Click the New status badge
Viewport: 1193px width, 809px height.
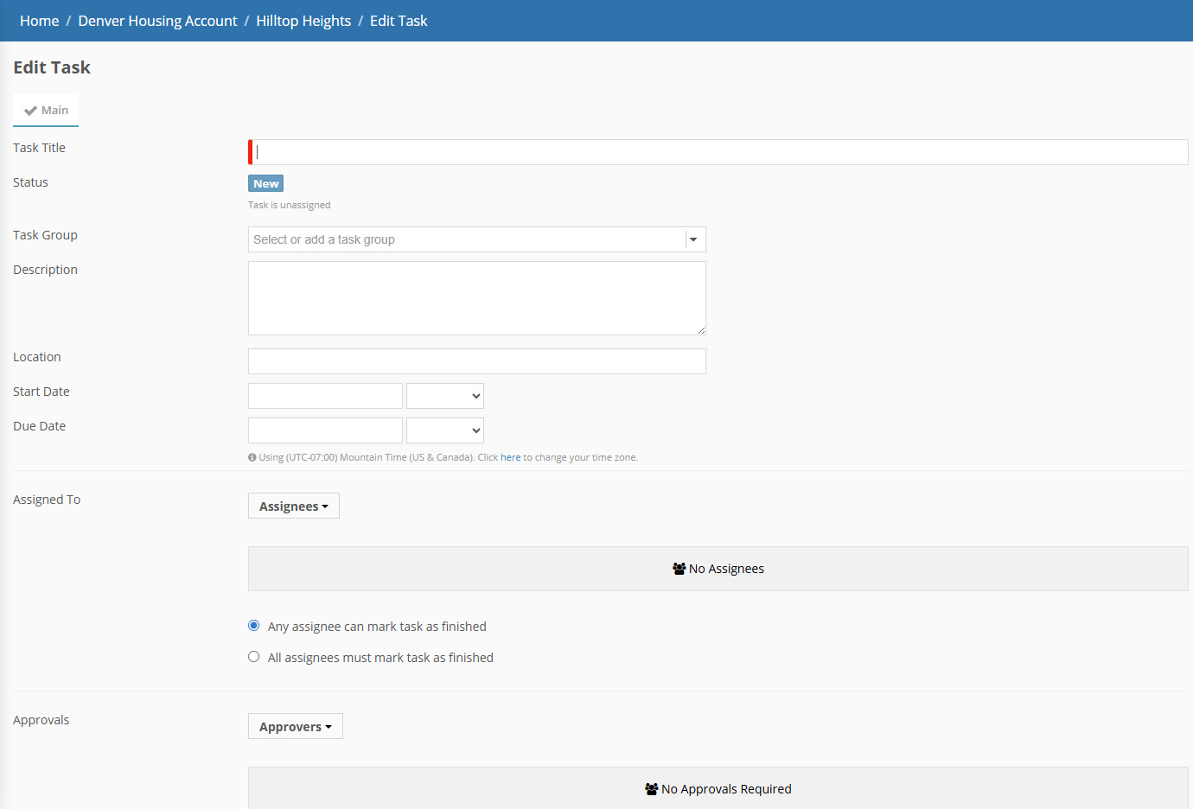click(x=266, y=183)
